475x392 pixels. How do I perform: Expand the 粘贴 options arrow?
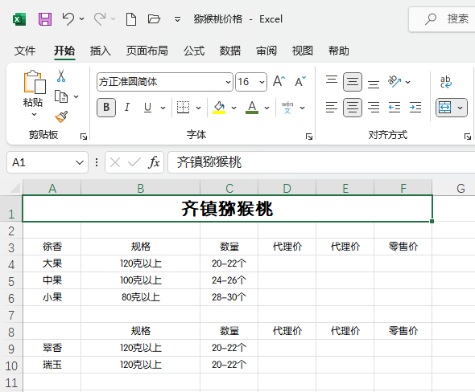click(35, 115)
